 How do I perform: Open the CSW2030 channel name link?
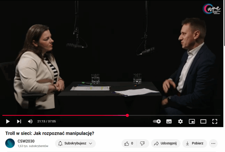(x=26, y=141)
